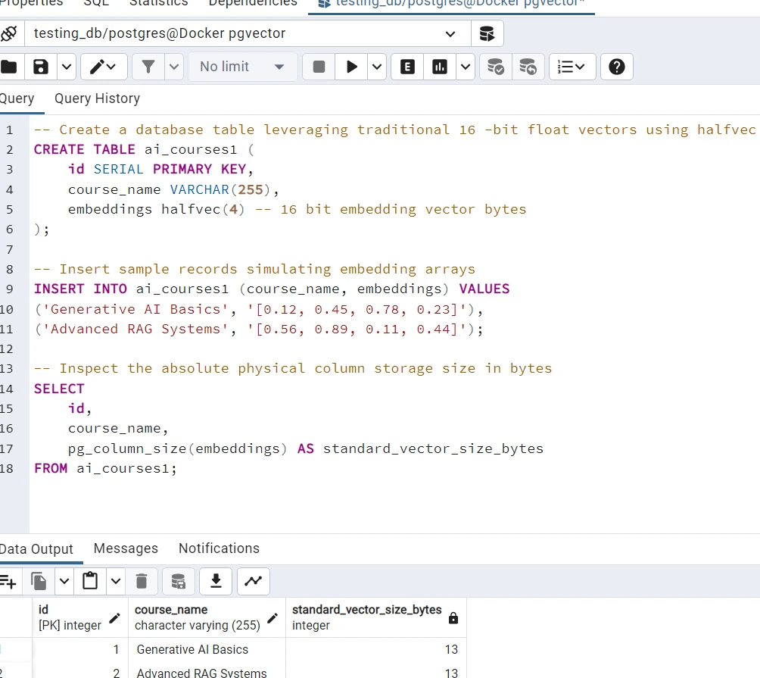Switch to the Query History tab
760x678 pixels.
(x=98, y=98)
